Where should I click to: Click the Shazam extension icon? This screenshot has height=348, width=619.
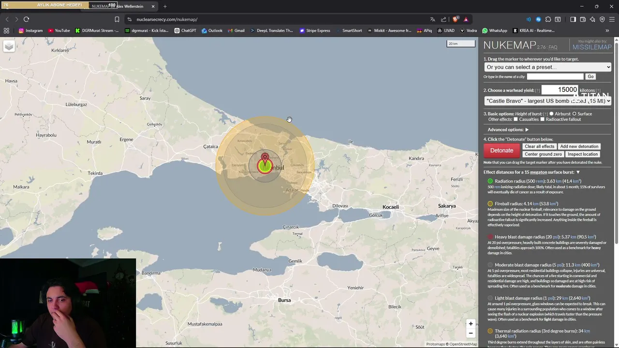538,19
